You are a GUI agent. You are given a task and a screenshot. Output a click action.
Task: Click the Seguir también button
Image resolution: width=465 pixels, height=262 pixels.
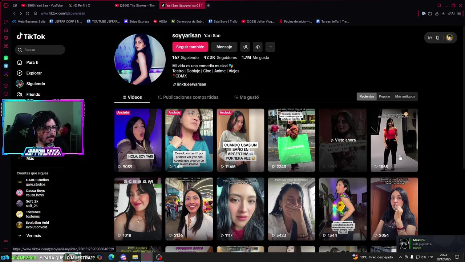tap(190, 47)
